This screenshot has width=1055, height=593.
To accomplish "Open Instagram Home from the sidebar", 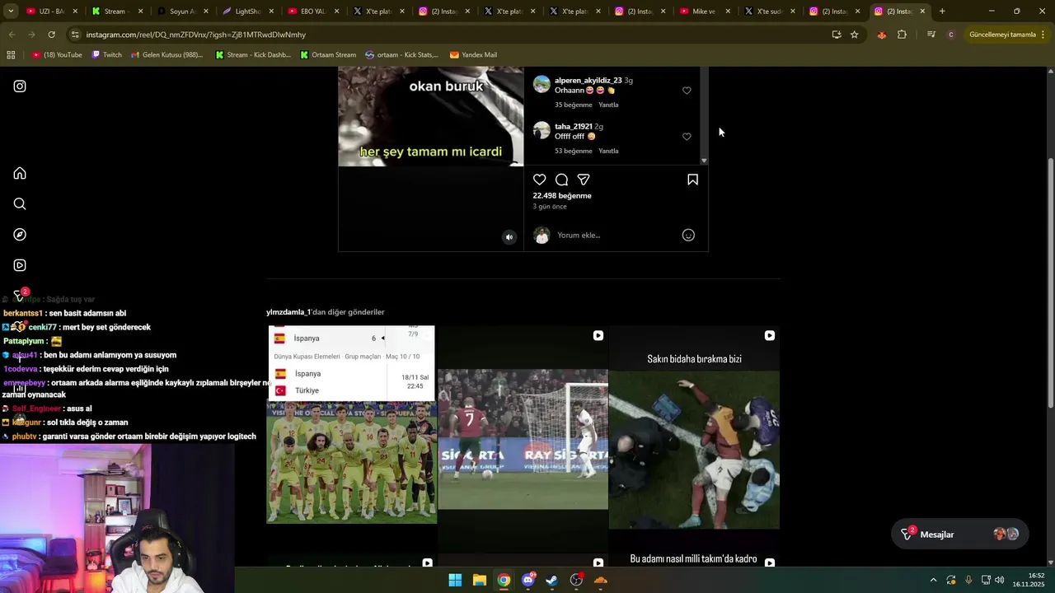I will click(20, 173).
